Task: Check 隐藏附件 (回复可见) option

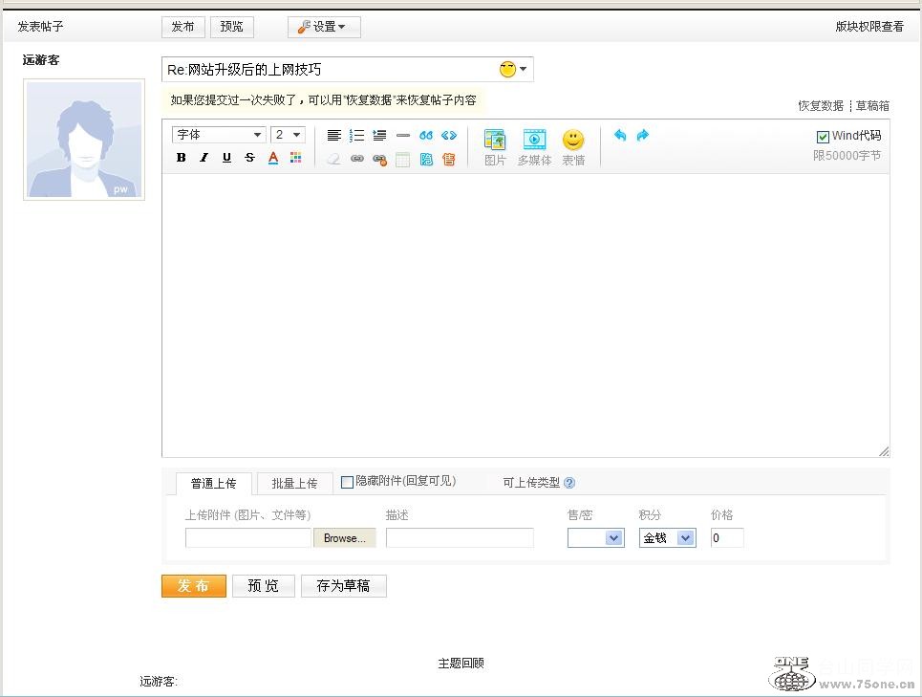Action: click(348, 482)
